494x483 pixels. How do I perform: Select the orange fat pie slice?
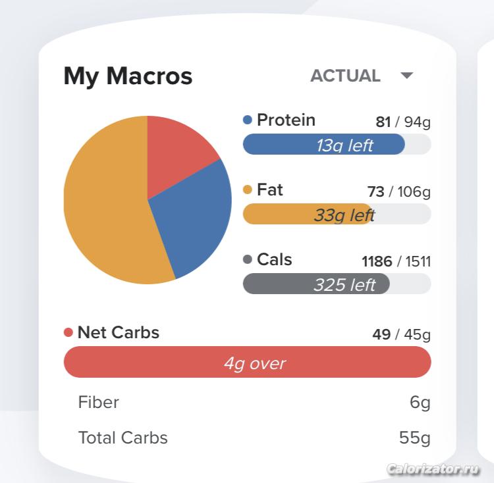tap(105, 211)
